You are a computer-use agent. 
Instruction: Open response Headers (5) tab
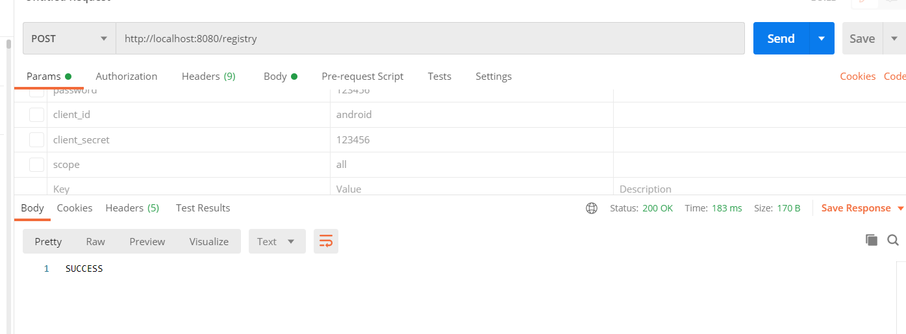coord(132,208)
